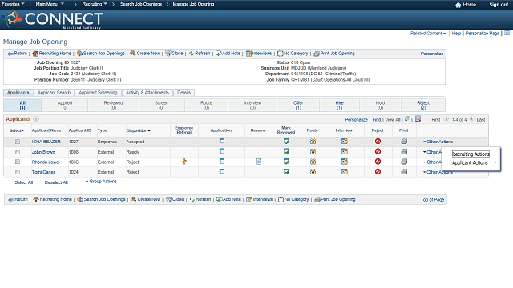Filter applicants by Hire status

coord(339,105)
